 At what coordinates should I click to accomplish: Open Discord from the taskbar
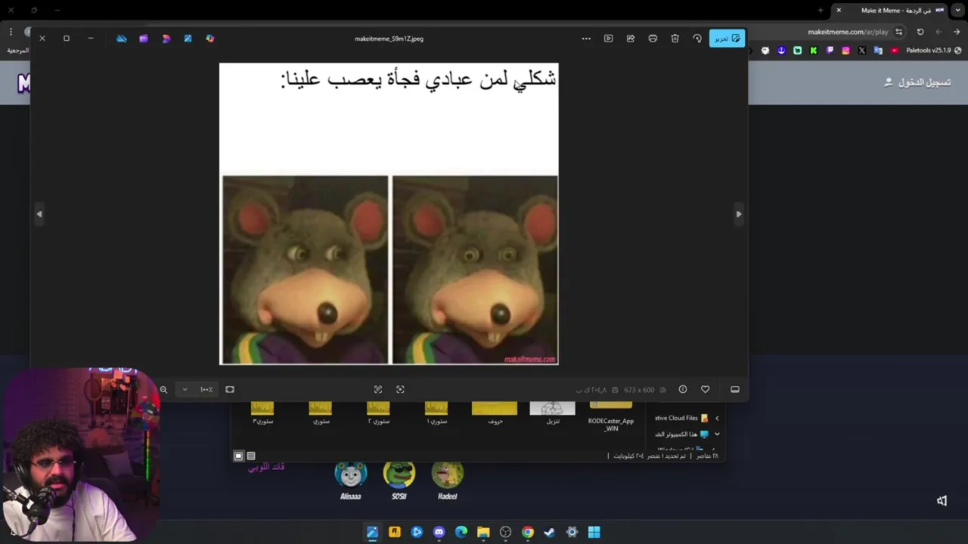click(439, 532)
